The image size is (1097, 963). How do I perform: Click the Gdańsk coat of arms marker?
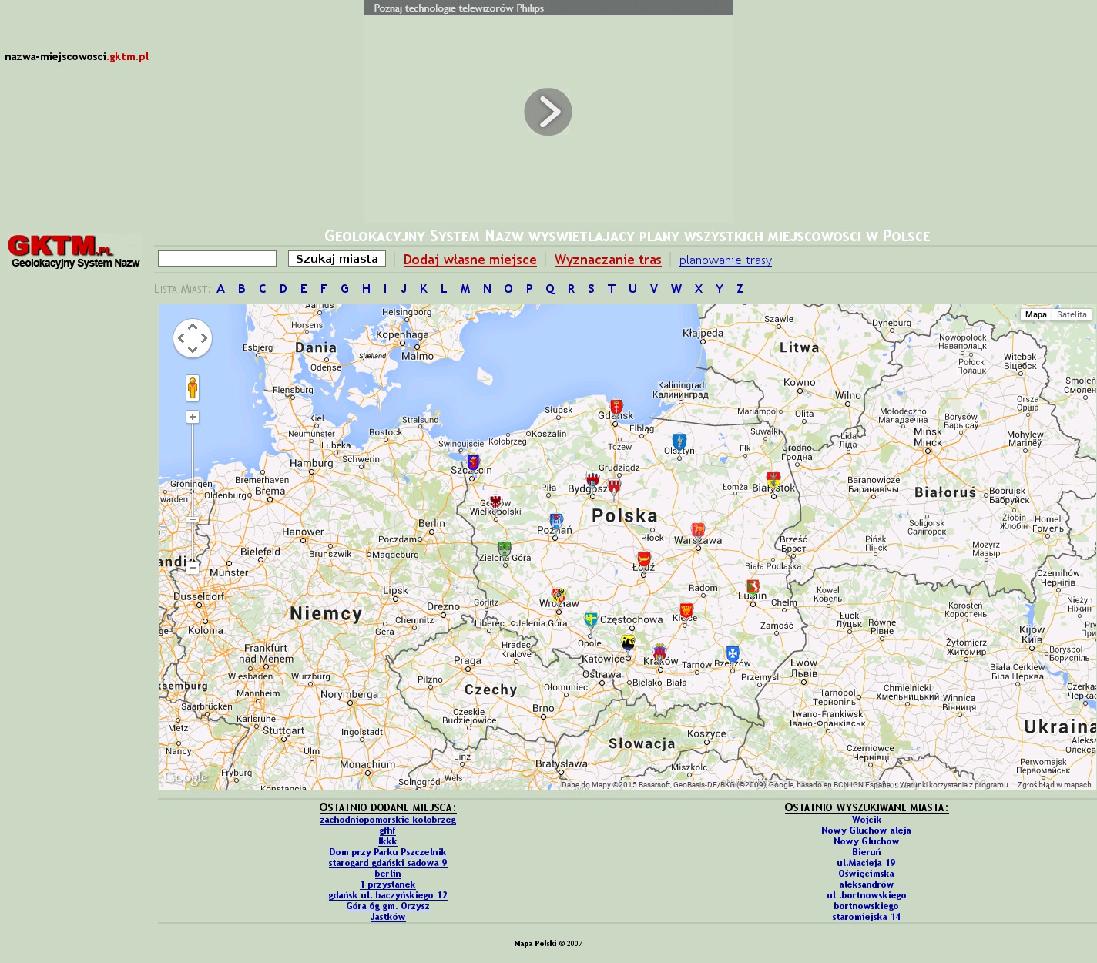coord(616,407)
